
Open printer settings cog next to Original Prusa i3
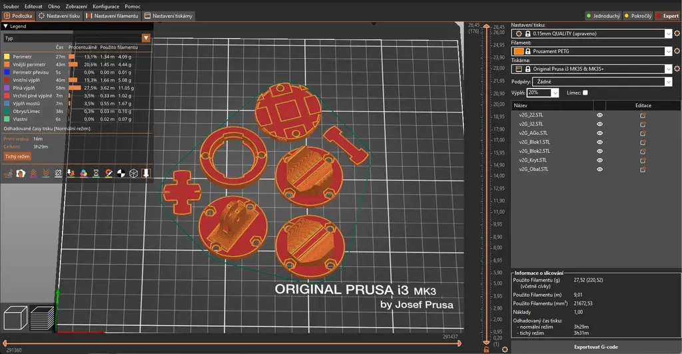[x=677, y=69]
